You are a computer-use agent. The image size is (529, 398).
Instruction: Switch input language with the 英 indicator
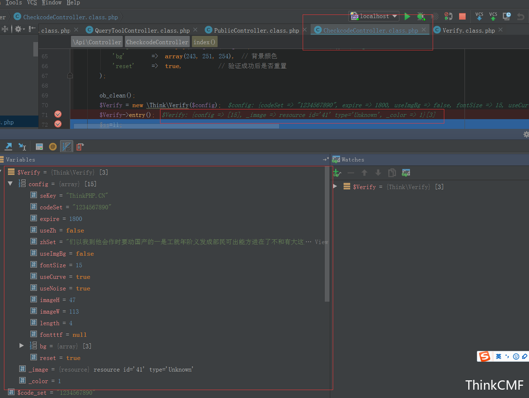click(x=499, y=356)
